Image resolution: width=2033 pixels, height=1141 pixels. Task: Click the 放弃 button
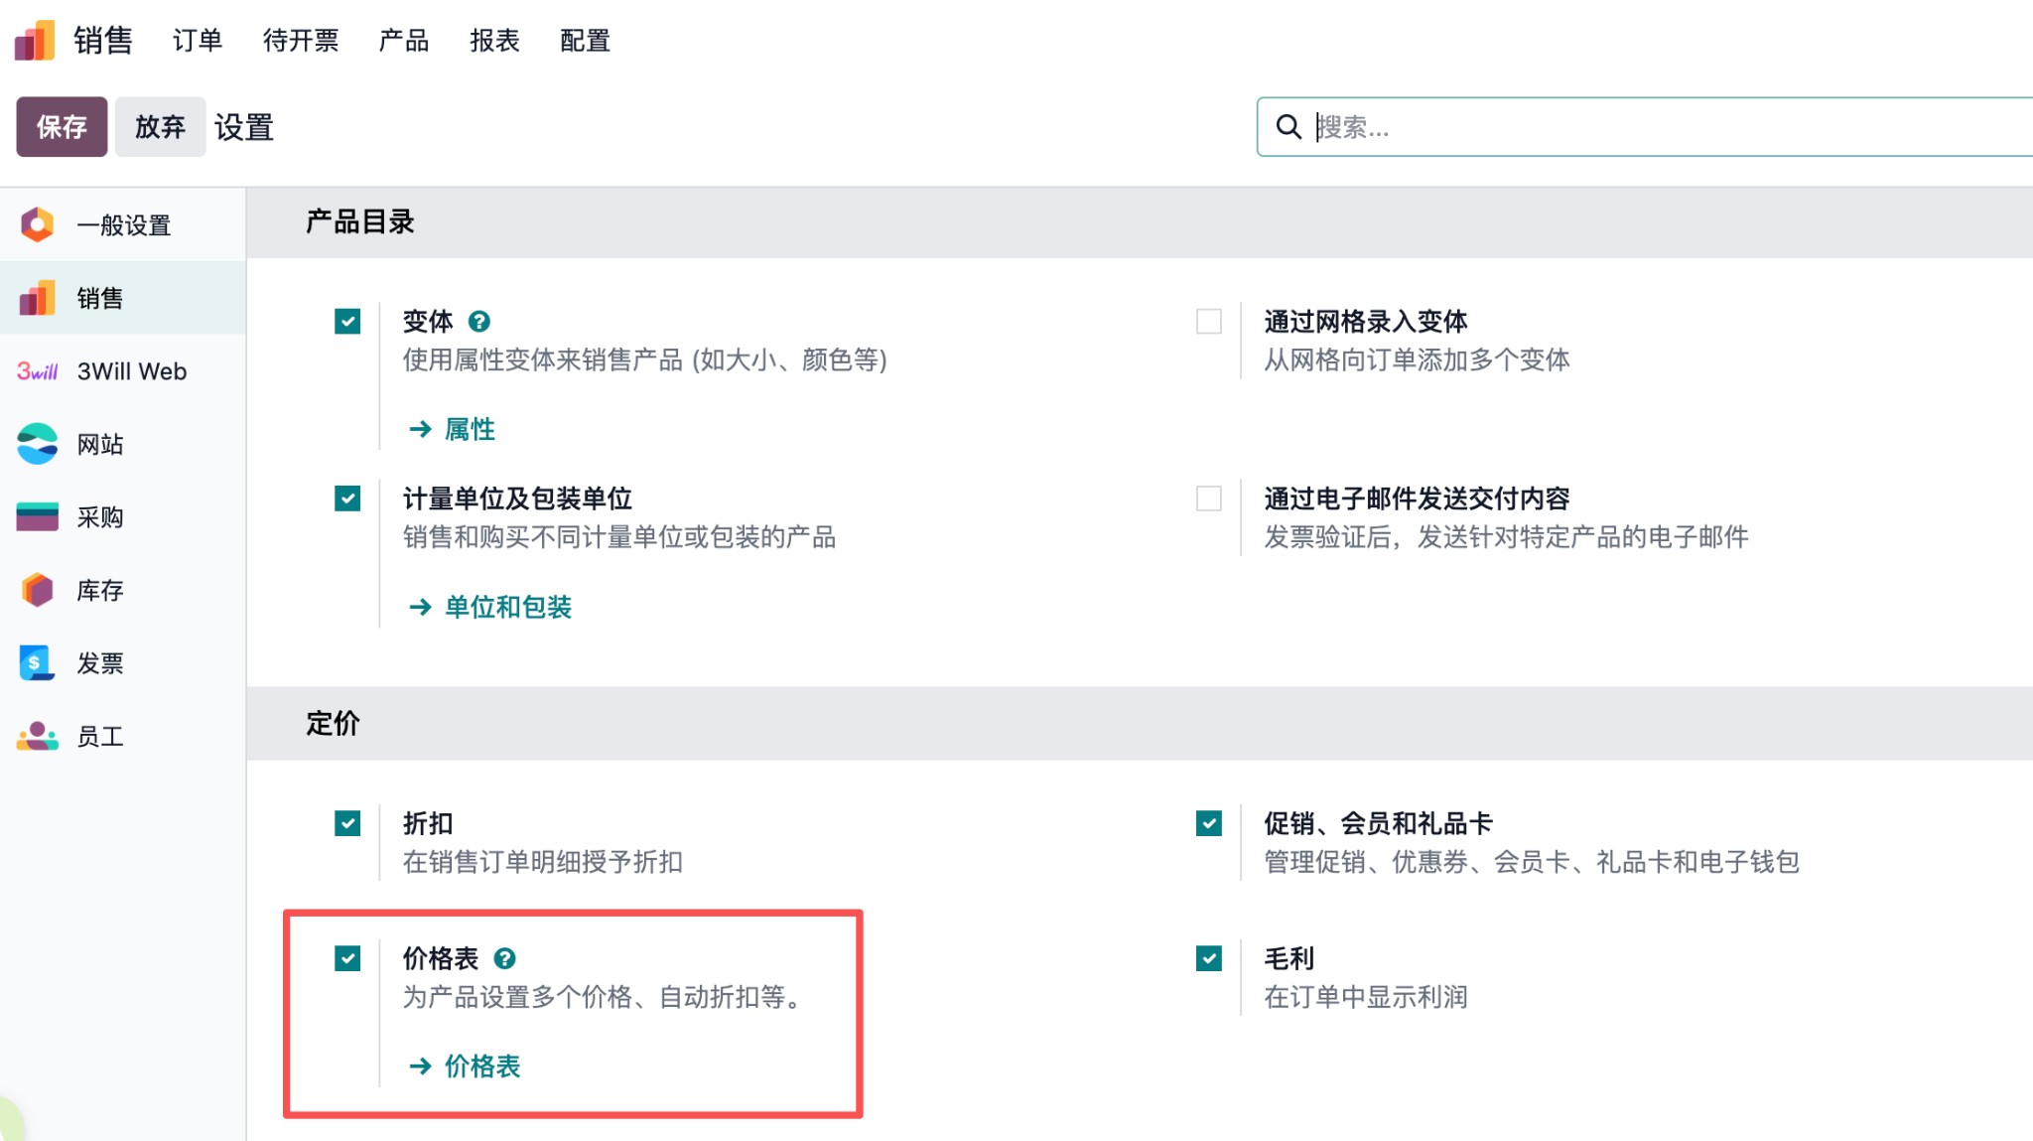[x=160, y=127]
